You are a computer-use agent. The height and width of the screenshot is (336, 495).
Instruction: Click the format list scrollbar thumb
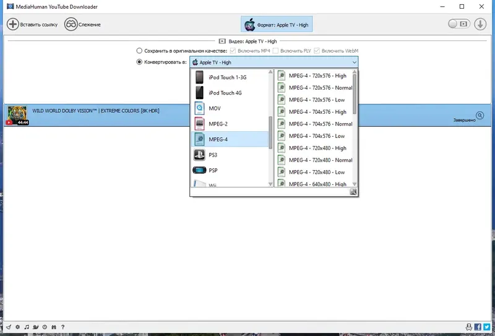pos(270,132)
